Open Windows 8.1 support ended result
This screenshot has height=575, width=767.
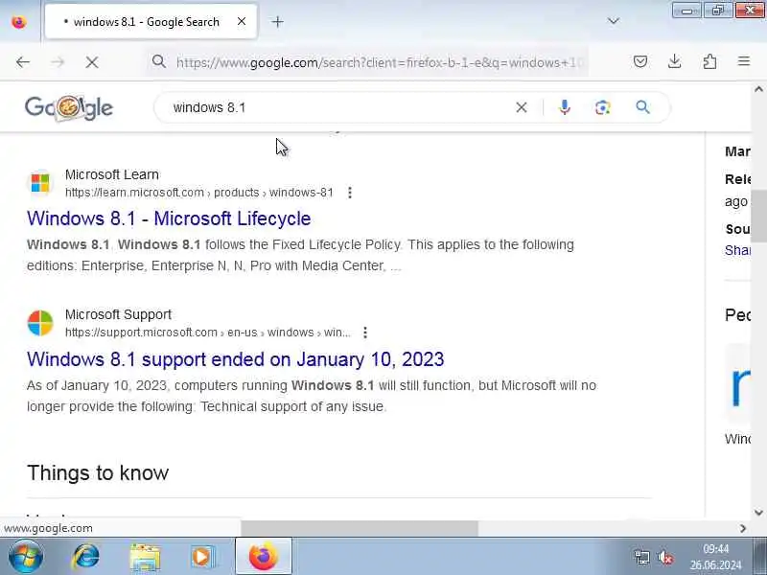click(x=235, y=359)
